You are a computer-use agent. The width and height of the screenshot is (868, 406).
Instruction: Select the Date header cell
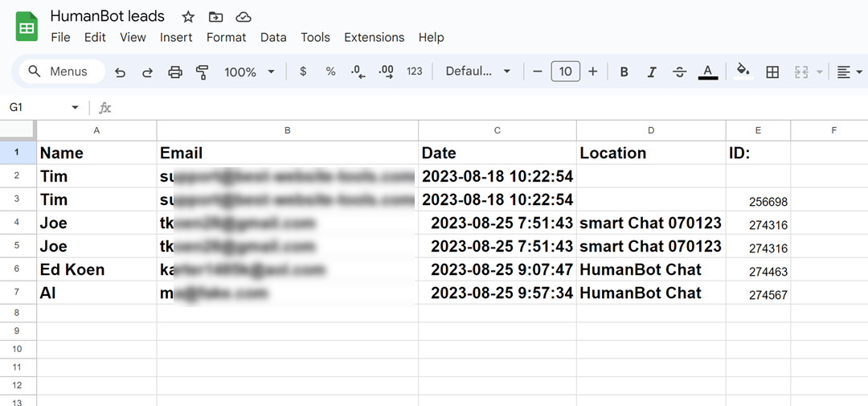497,153
